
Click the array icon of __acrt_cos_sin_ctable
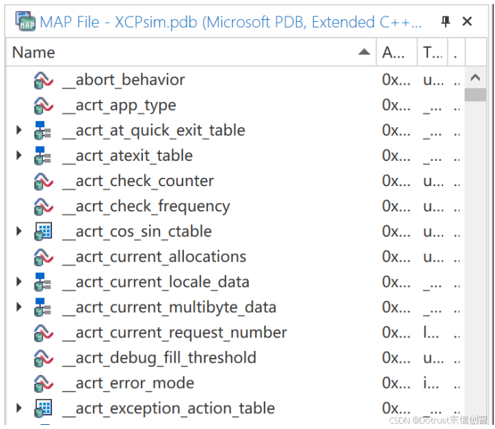(43, 231)
